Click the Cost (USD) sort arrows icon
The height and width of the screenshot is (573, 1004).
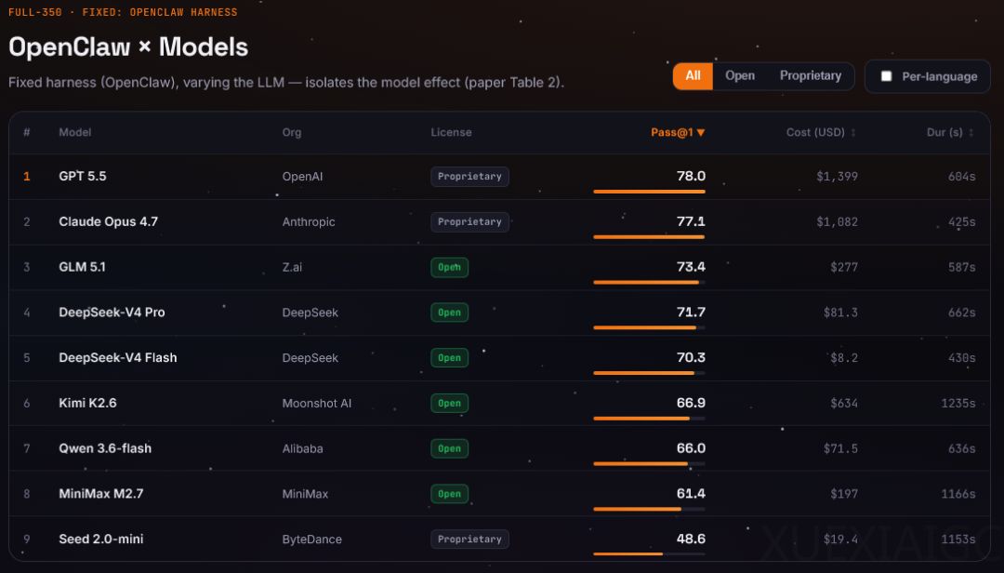pos(852,133)
